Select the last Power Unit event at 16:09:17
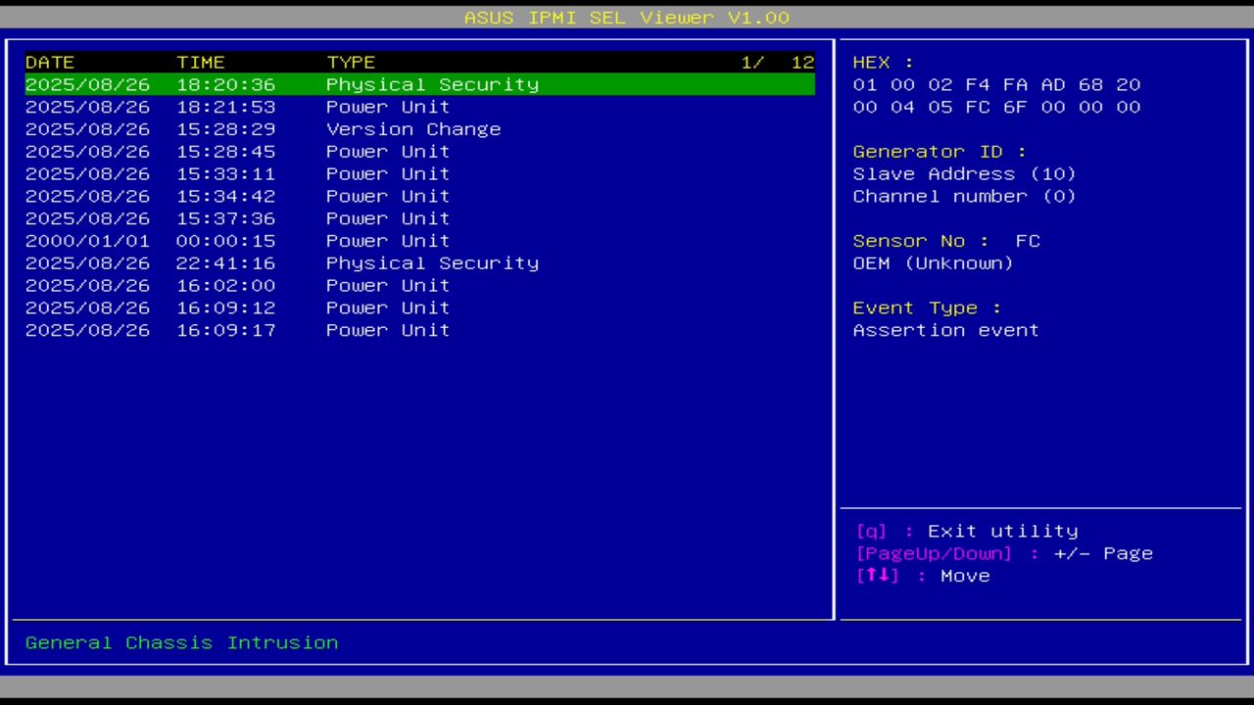This screenshot has height=705, width=1254. [387, 330]
